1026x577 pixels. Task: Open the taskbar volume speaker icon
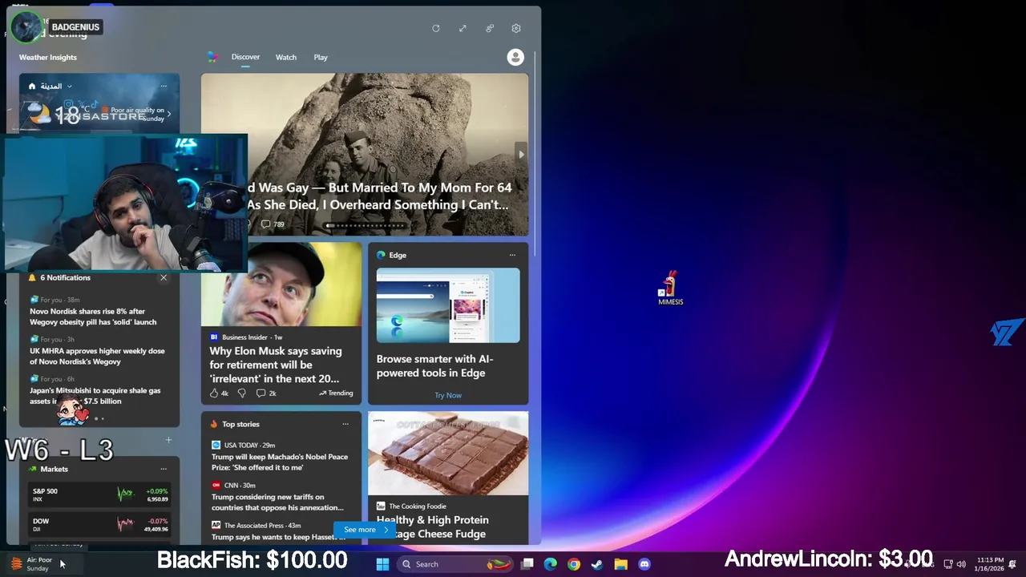click(x=961, y=564)
